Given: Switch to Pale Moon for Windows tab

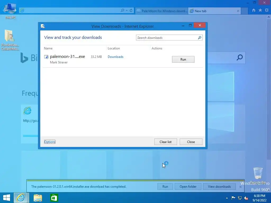Looking at the screenshot, I should pyautogui.click(x=162, y=11).
